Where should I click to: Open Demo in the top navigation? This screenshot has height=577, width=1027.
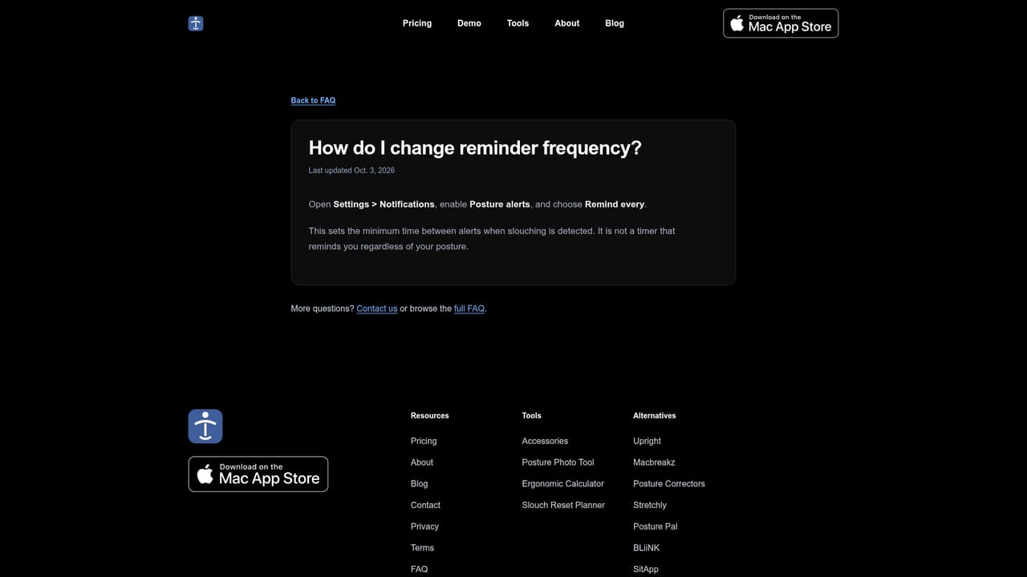click(x=469, y=23)
